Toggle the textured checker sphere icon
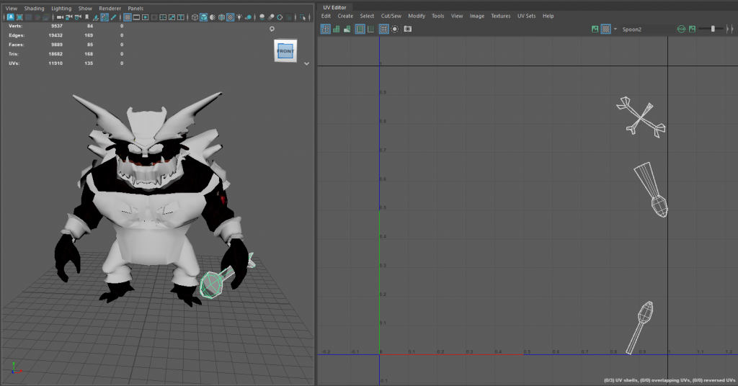This screenshot has height=386, width=738. pyautogui.click(x=230, y=17)
